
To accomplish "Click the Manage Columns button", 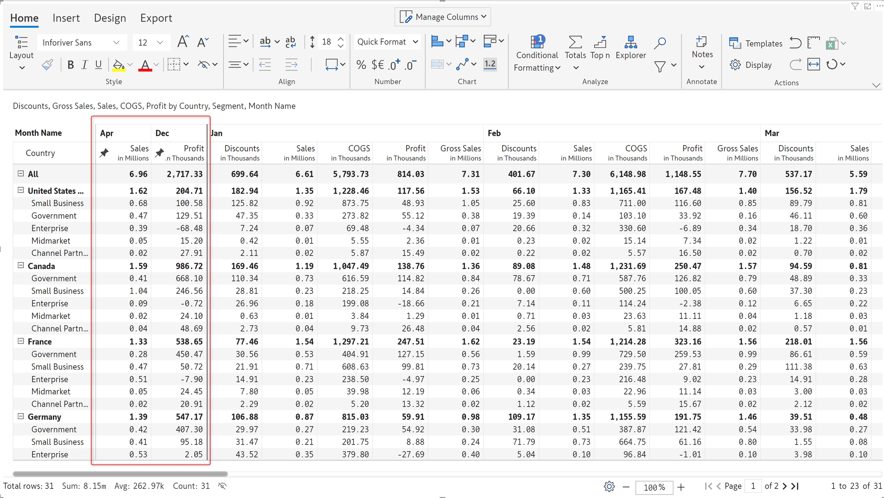I will point(442,17).
